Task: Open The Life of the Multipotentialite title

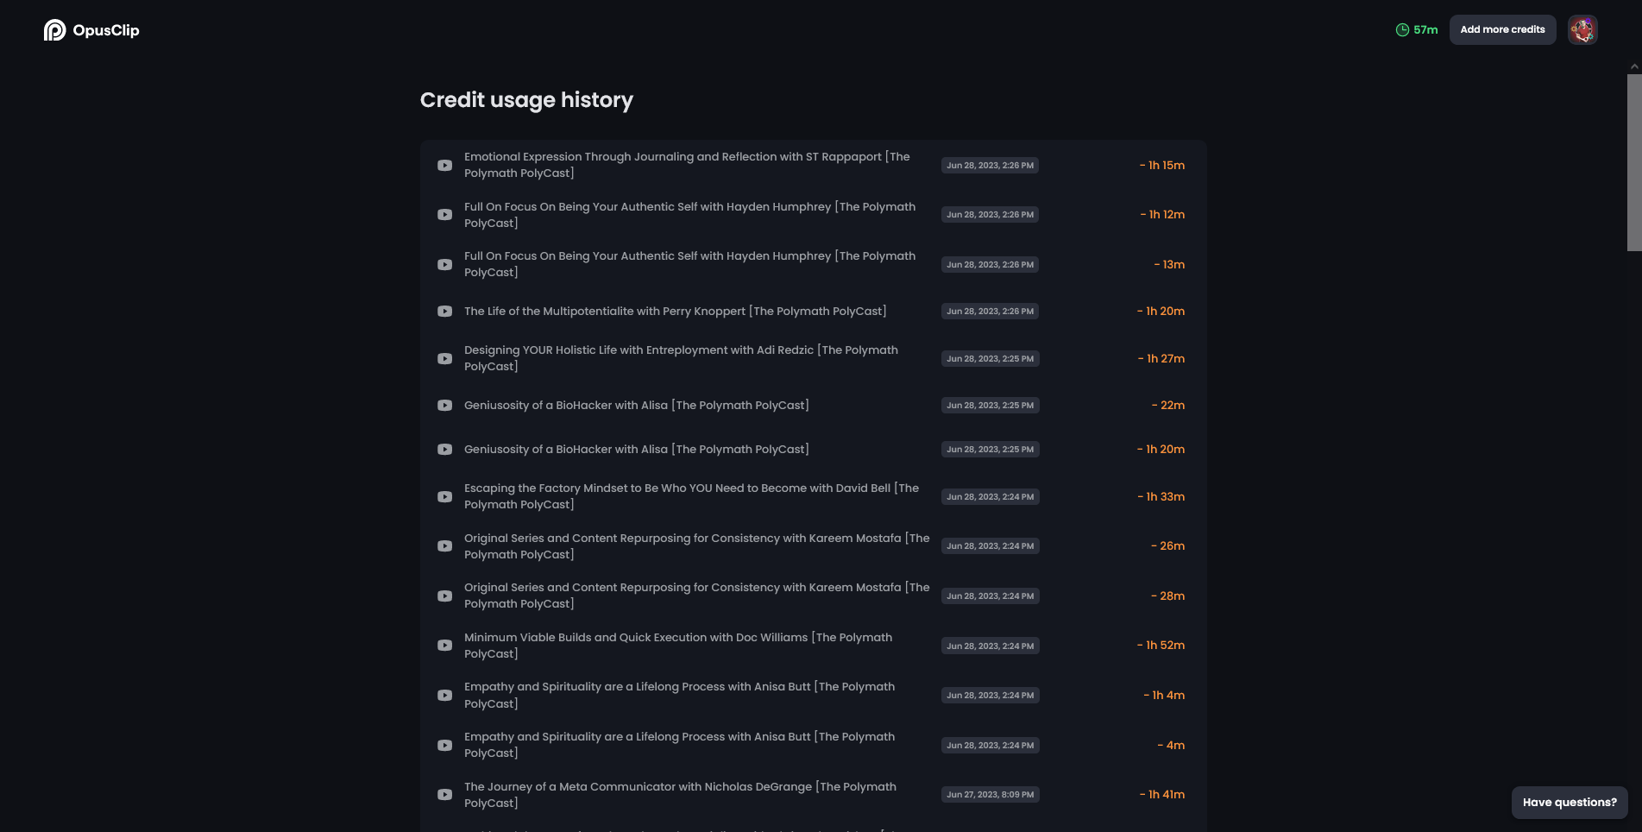Action: coord(675,312)
